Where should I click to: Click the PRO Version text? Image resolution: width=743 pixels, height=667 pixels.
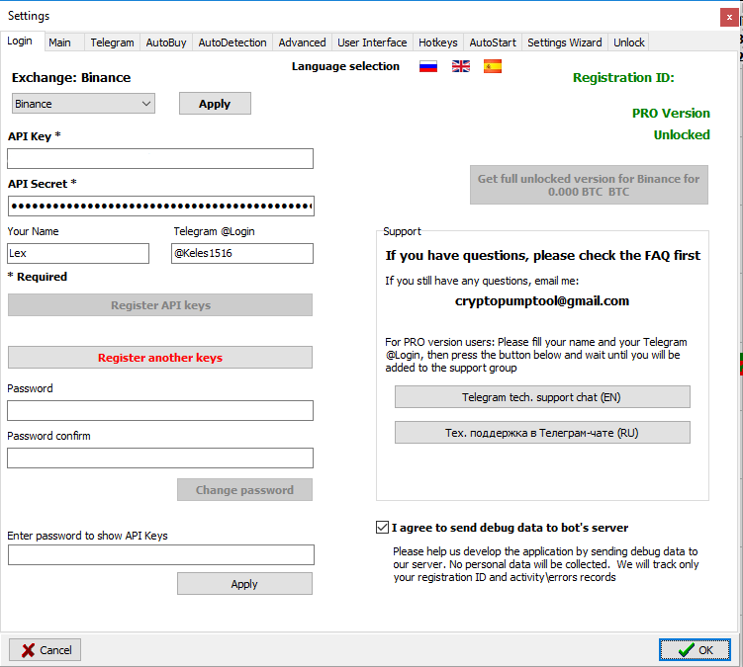[671, 113]
